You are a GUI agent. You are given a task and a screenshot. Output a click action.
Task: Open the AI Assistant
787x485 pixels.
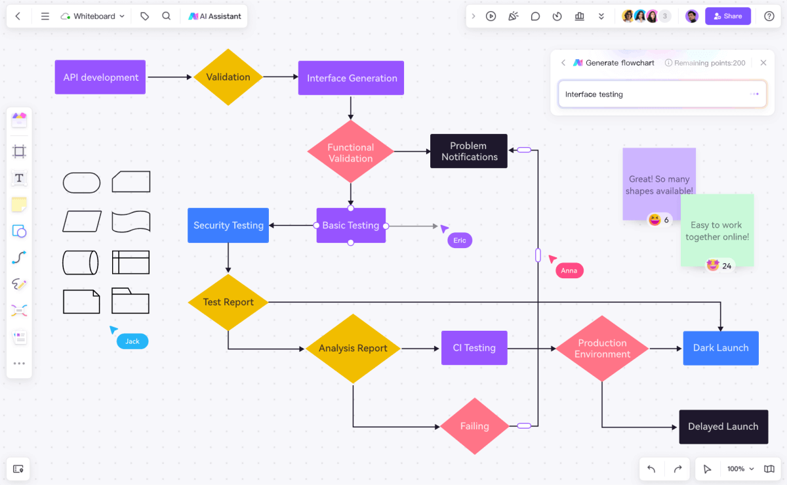[x=214, y=16]
